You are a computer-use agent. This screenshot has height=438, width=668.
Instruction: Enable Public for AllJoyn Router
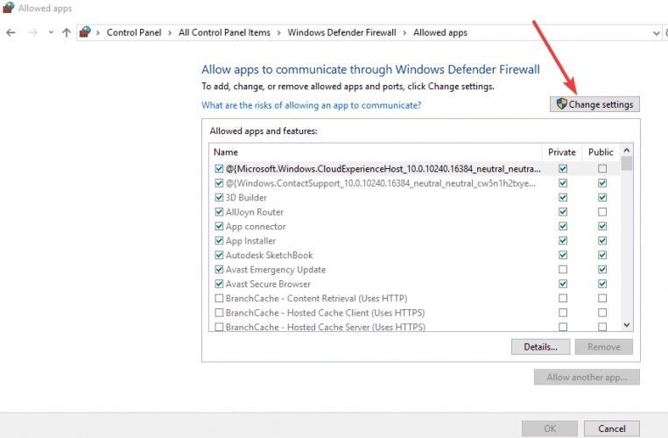pos(602,212)
